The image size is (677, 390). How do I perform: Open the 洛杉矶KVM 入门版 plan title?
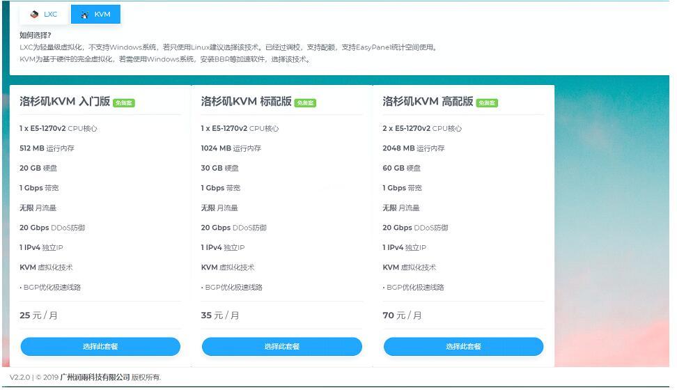coord(65,102)
